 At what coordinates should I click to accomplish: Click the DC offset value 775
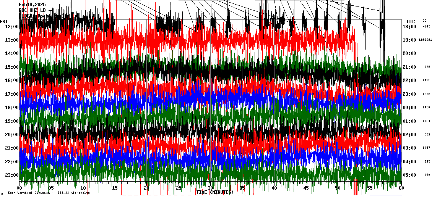point(427,67)
